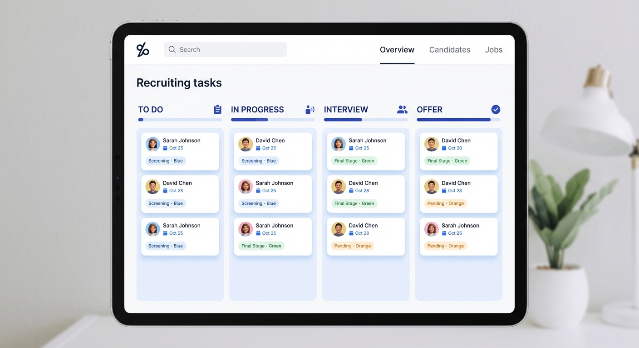Screen dimensions: 639x348
Task: Go to the Jobs tab
Action: click(493, 50)
